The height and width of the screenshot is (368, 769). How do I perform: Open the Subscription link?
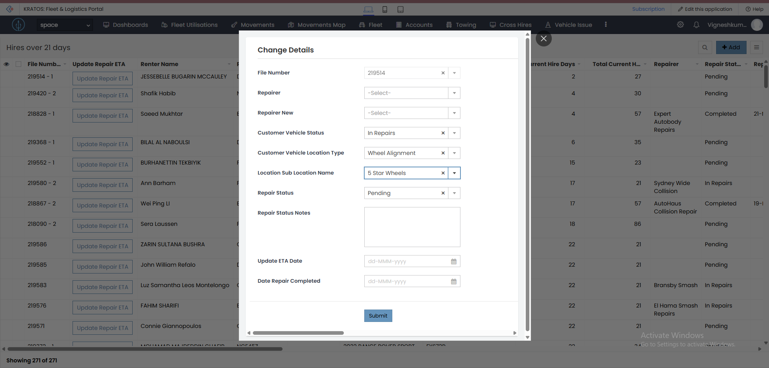pyautogui.click(x=648, y=9)
